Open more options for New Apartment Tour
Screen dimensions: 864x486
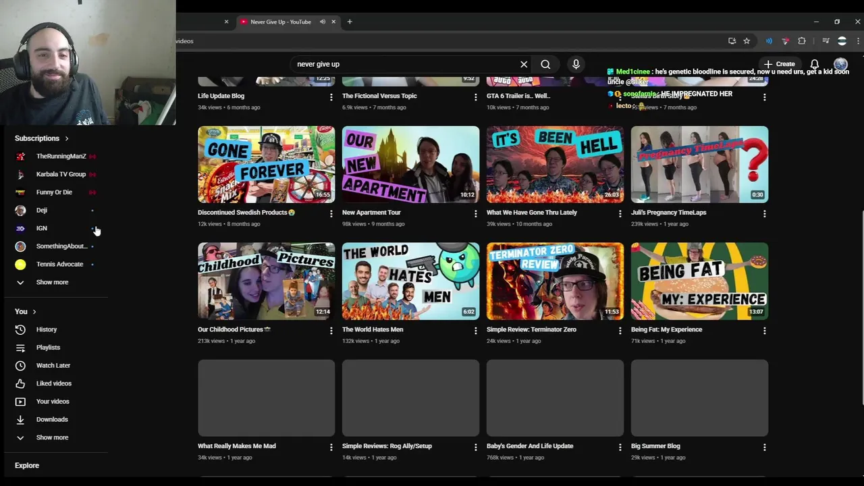pyautogui.click(x=475, y=214)
